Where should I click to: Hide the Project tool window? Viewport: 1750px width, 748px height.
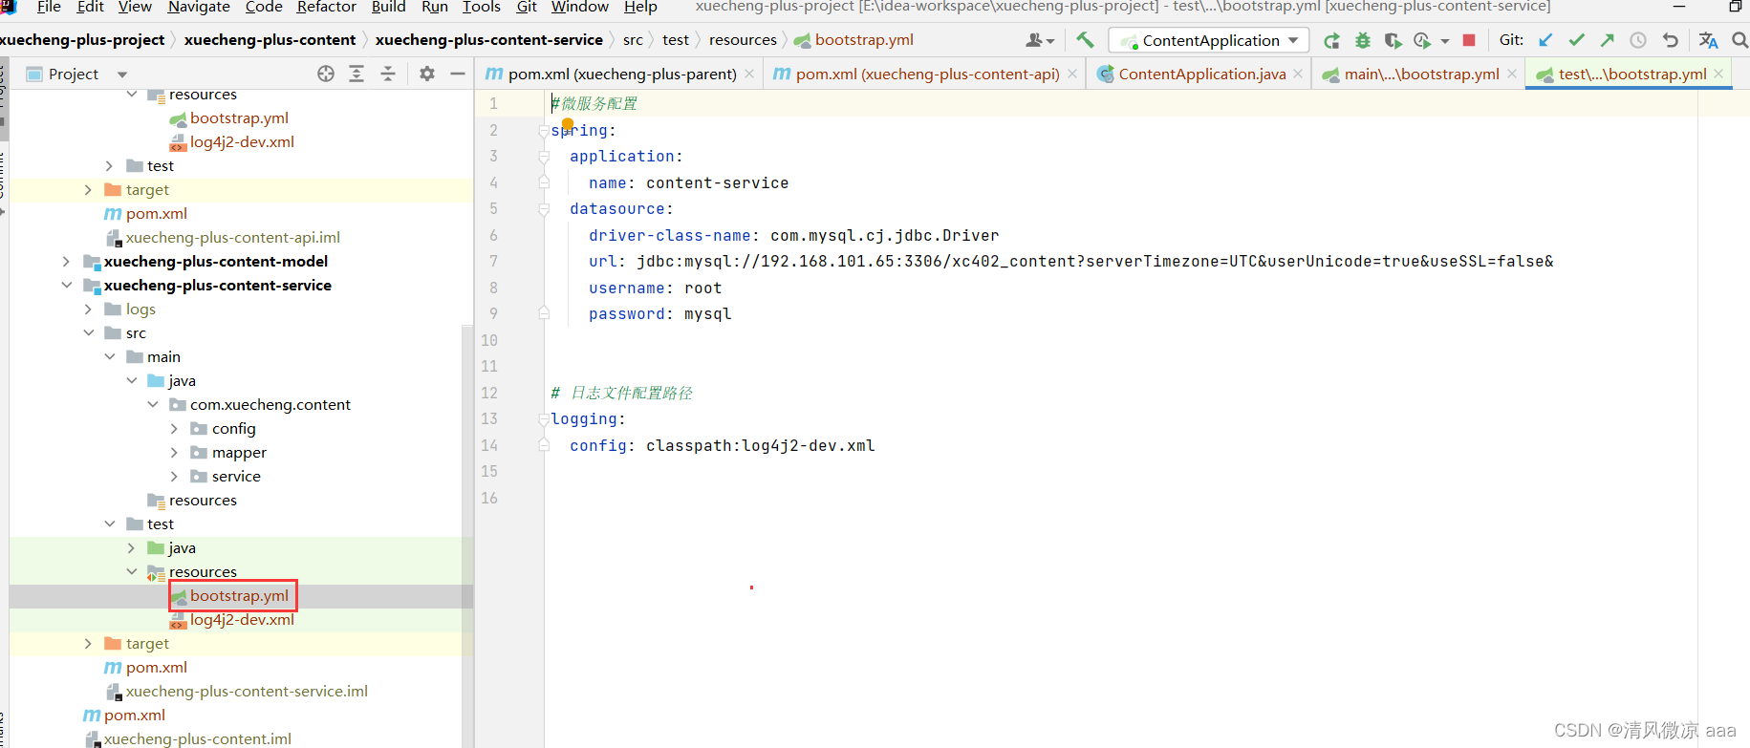[458, 74]
